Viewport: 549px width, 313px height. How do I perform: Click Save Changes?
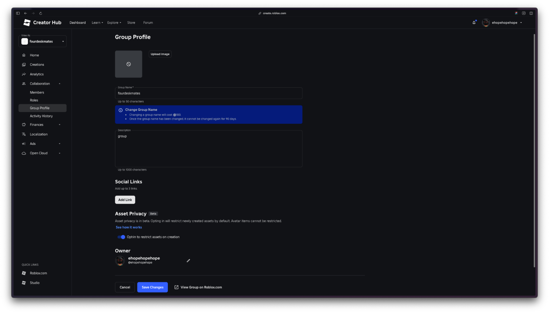(x=152, y=287)
